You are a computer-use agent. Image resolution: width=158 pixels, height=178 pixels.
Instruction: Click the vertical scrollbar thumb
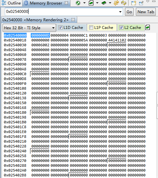click(x=157, y=105)
